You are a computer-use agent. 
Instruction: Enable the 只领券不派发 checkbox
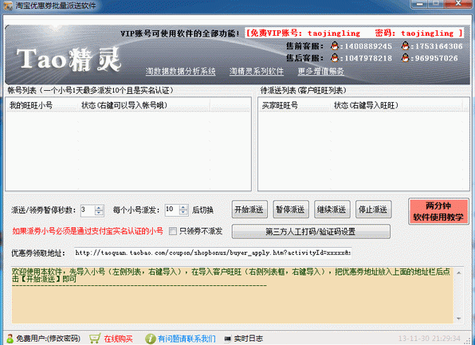pos(173,231)
